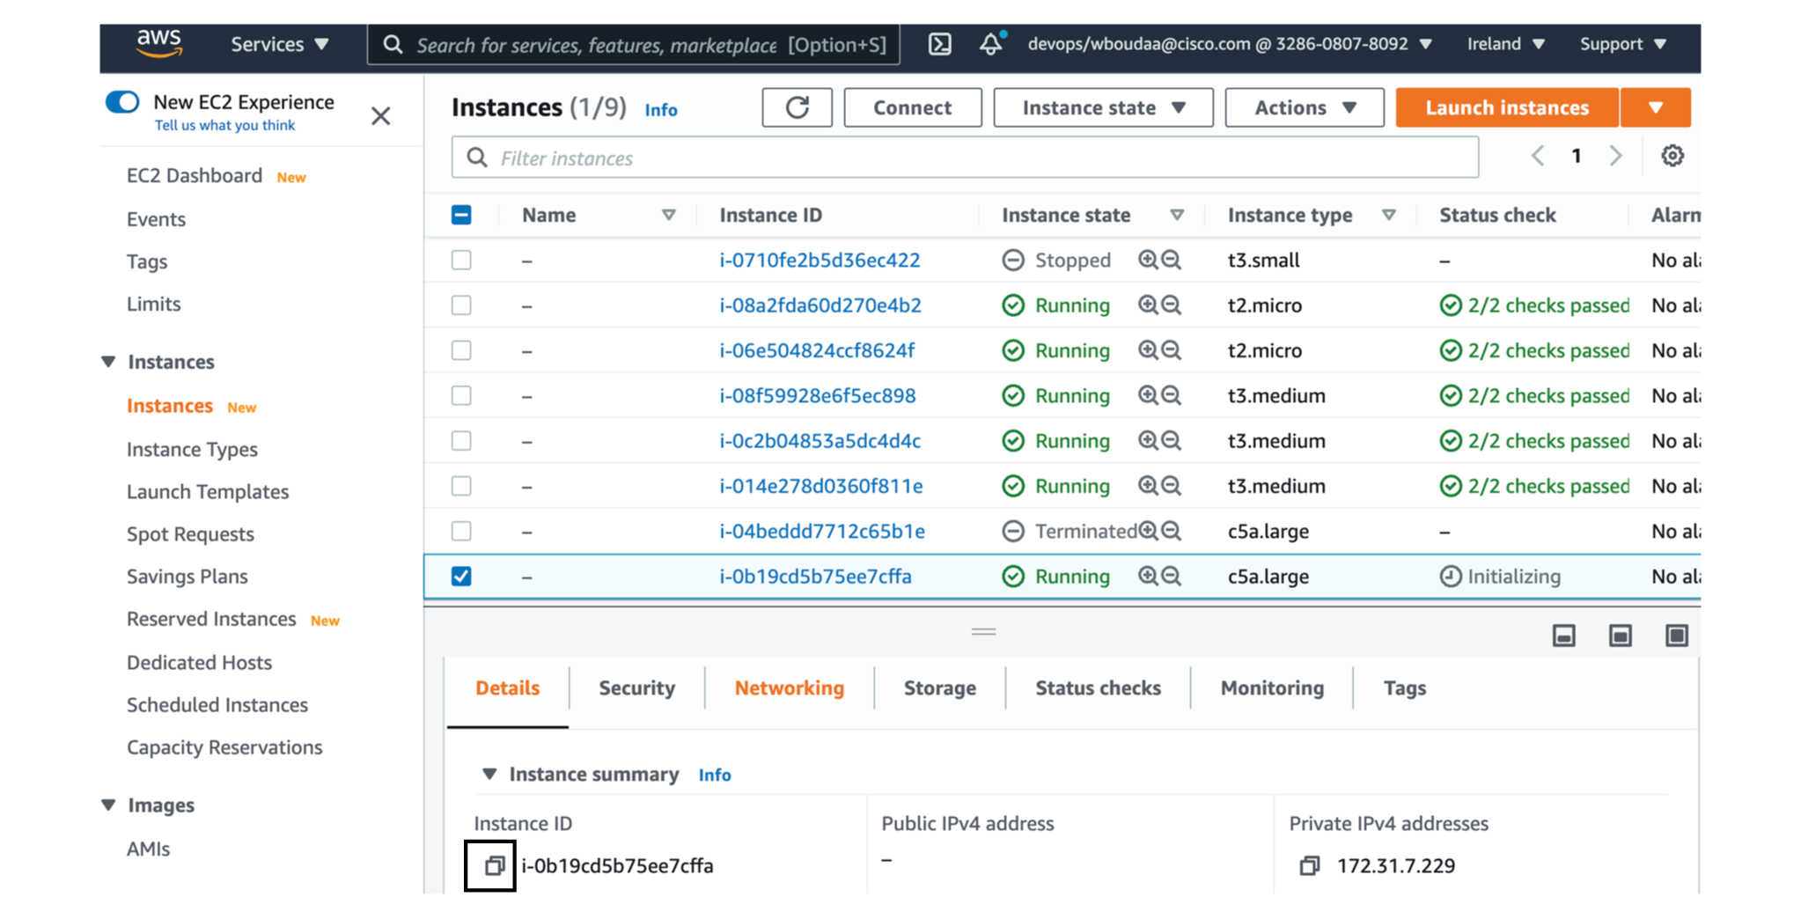Open the Support dropdown

1623,44
